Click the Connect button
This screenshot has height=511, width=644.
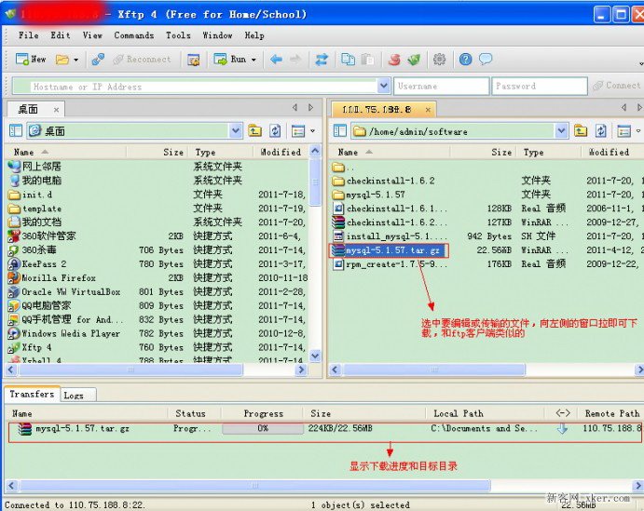[615, 86]
